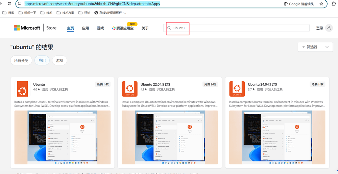
Task: Open 腾讯应用宝 tab
Action: point(123,28)
